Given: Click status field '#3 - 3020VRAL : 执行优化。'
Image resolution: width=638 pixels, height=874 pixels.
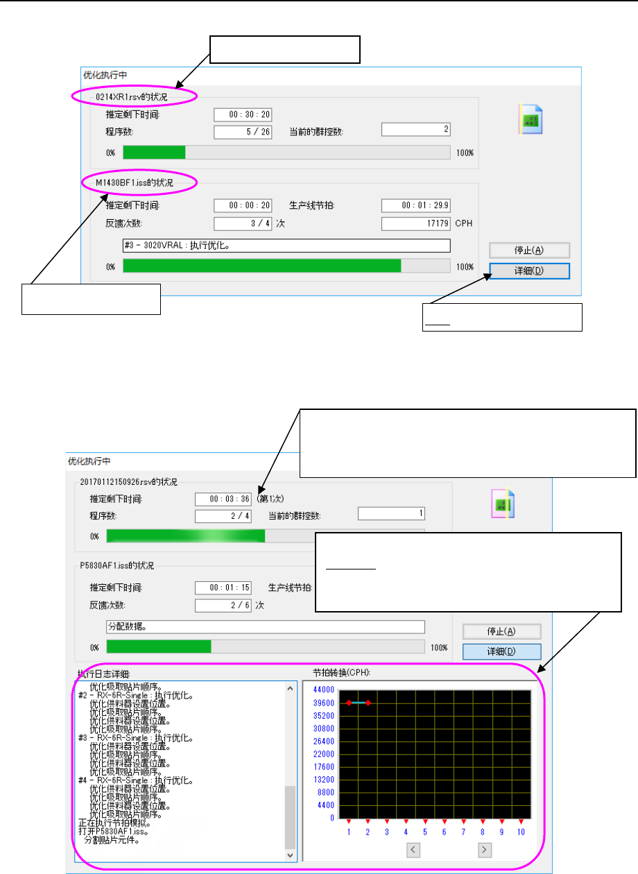Looking at the screenshot, I should (x=286, y=245).
